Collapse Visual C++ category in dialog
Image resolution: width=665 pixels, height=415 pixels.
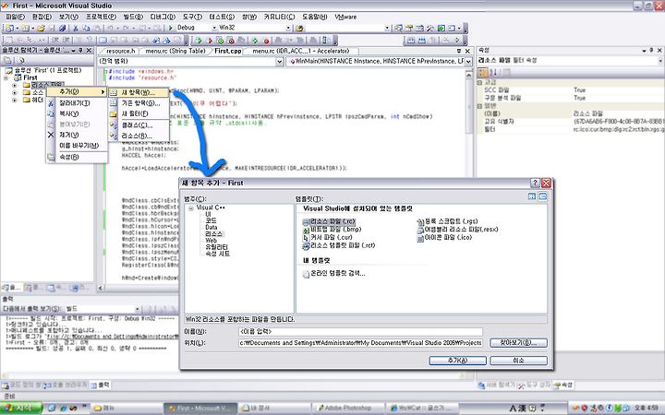pyautogui.click(x=191, y=207)
